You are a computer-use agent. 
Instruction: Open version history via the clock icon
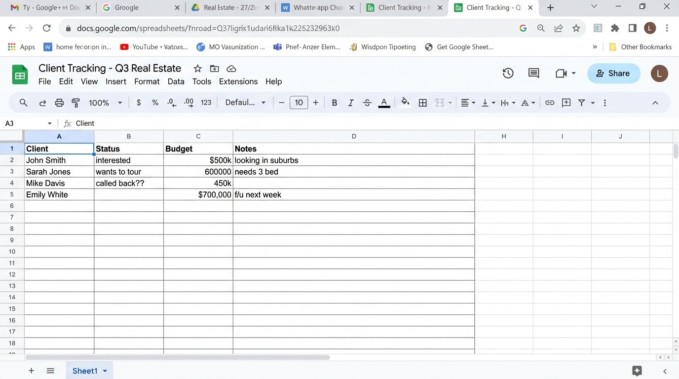pyautogui.click(x=508, y=73)
